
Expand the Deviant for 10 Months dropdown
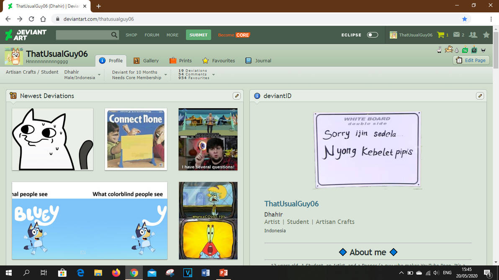coord(165,75)
